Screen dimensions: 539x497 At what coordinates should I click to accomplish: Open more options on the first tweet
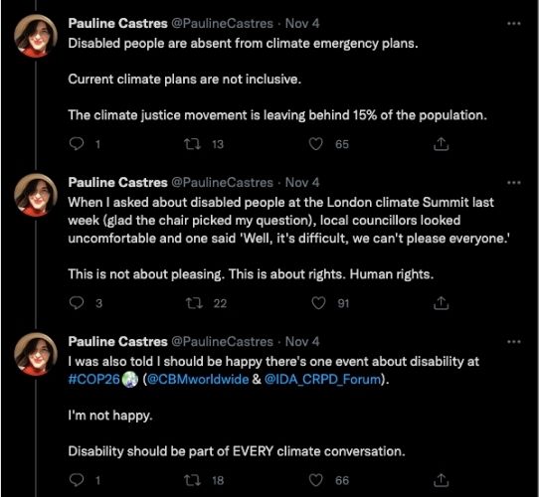click(x=514, y=24)
